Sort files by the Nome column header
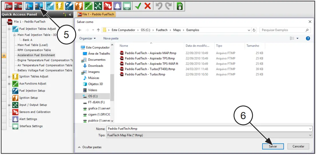Screen dimensions: 316x155 tap(124, 46)
